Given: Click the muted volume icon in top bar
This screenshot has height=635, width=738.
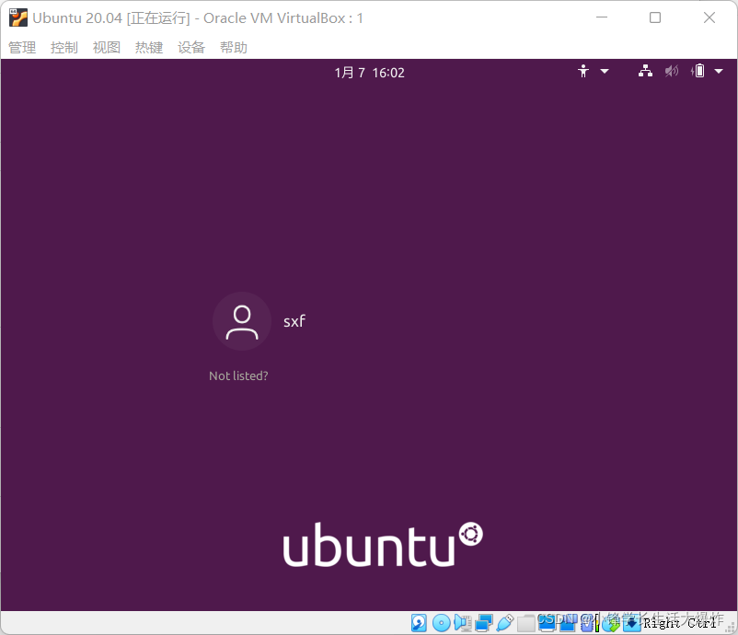Looking at the screenshot, I should [672, 71].
